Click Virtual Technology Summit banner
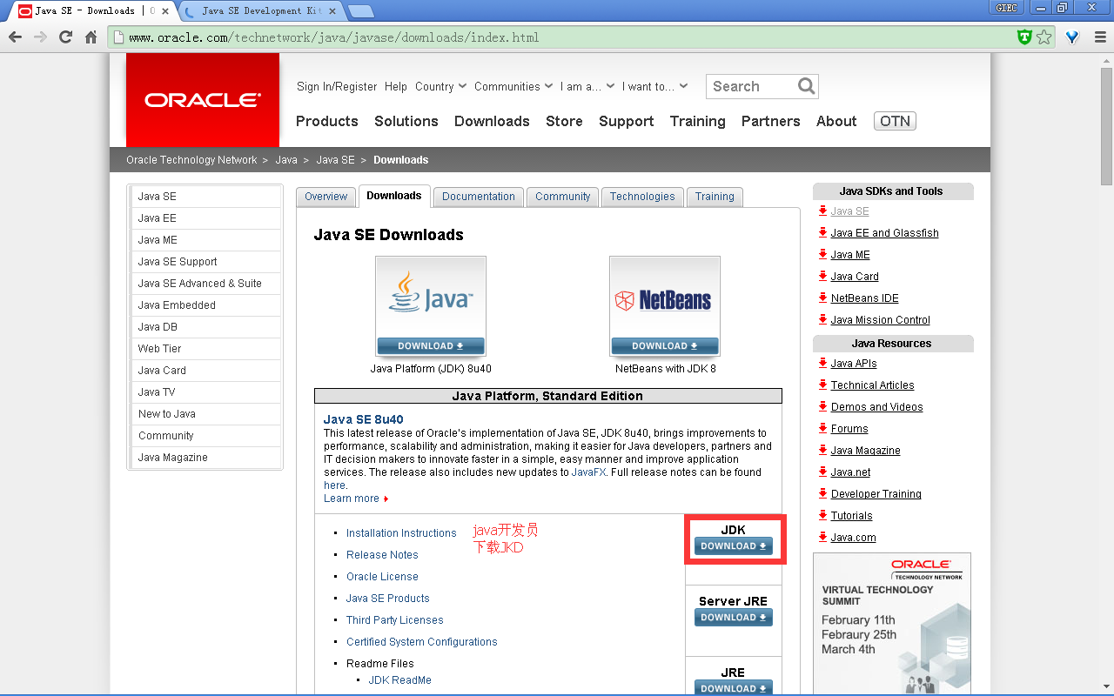Image resolution: width=1114 pixels, height=696 pixels. [892, 624]
